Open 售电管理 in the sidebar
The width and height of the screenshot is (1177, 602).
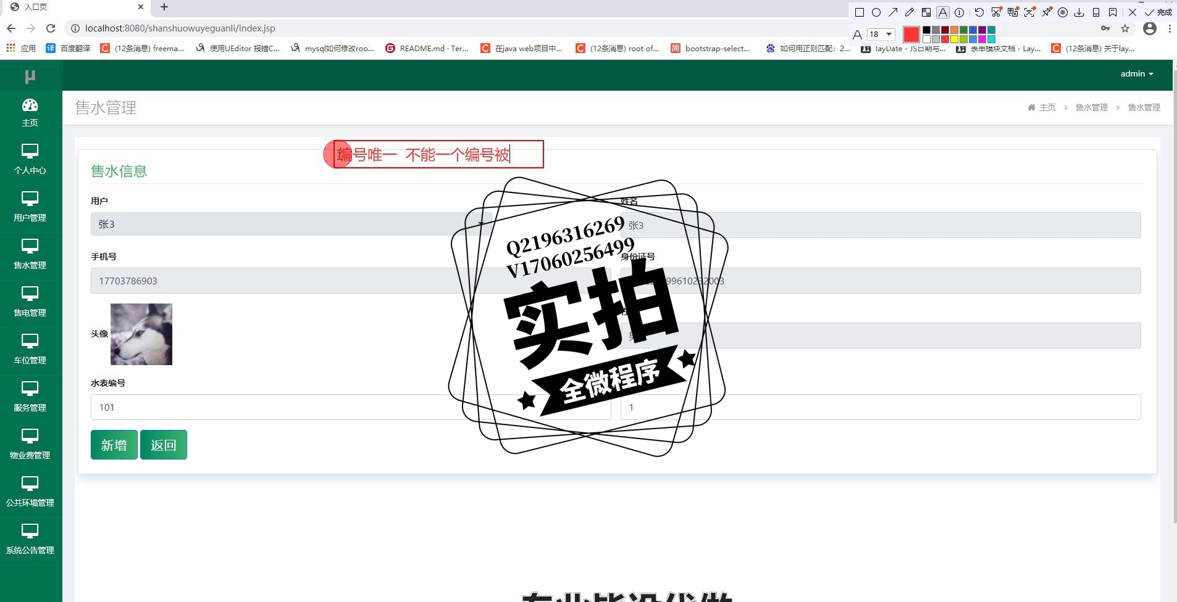30,302
